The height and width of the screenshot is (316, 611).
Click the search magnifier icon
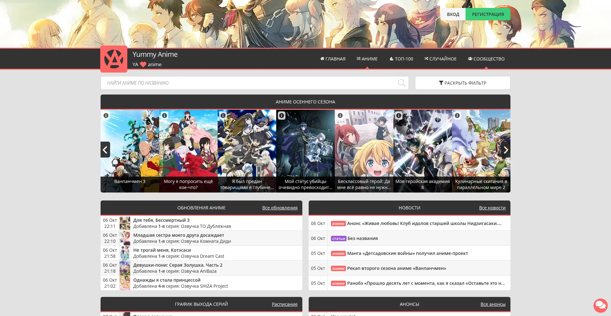coord(402,83)
